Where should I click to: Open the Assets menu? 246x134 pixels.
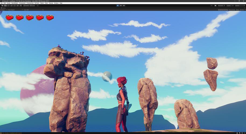(x=8, y=3)
